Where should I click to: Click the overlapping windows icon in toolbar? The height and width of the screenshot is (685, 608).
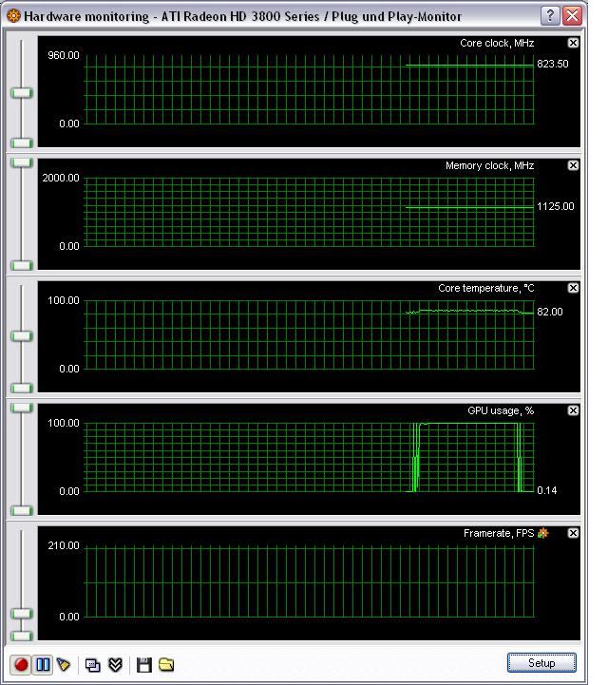coord(92,665)
